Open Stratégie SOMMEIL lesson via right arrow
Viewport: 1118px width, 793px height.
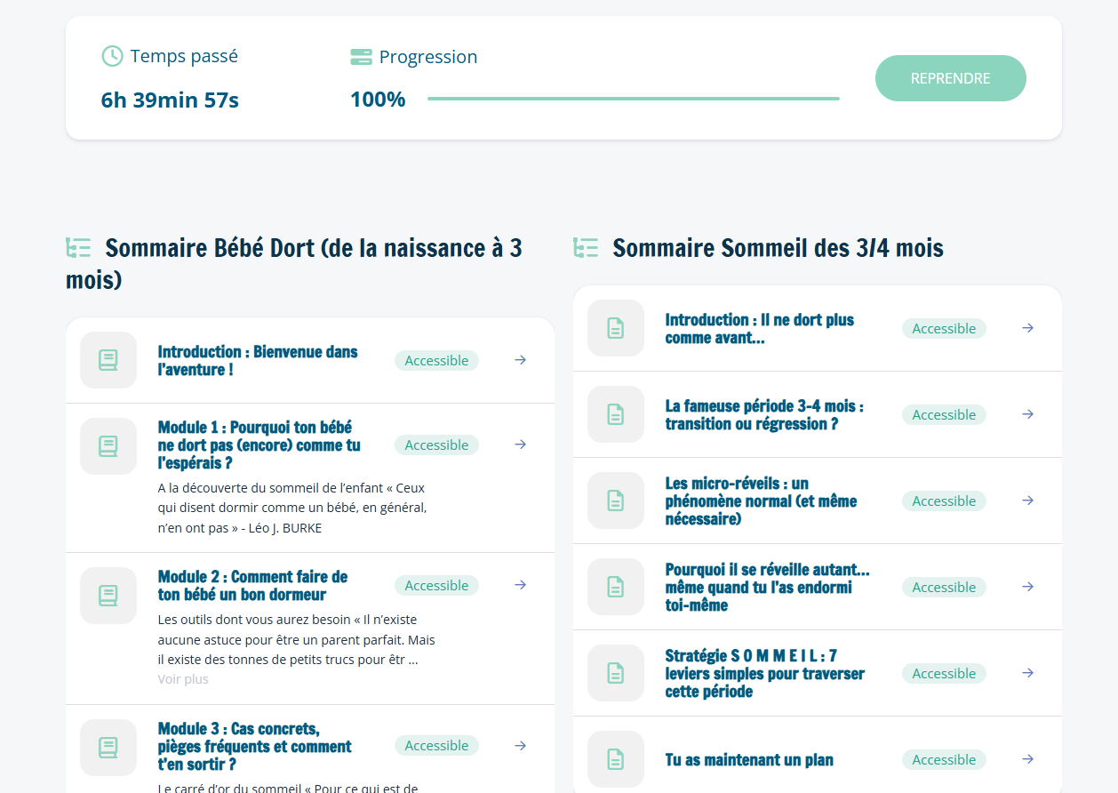pos(1027,673)
